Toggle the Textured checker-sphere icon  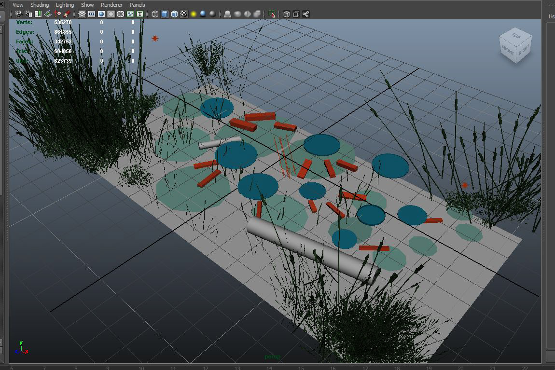[184, 14]
